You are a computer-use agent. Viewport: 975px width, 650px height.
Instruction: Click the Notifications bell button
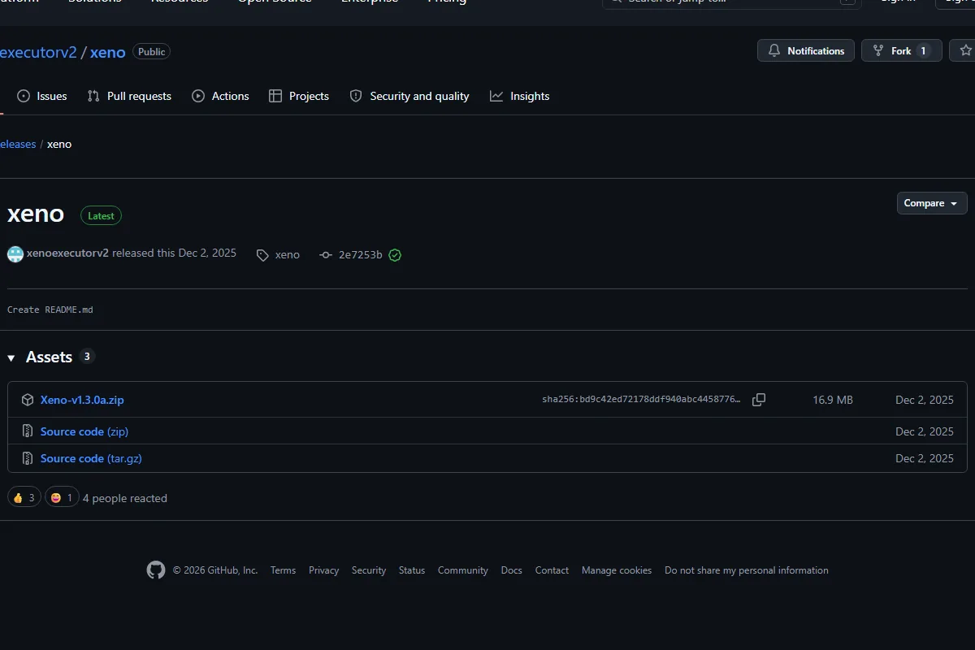(x=806, y=50)
